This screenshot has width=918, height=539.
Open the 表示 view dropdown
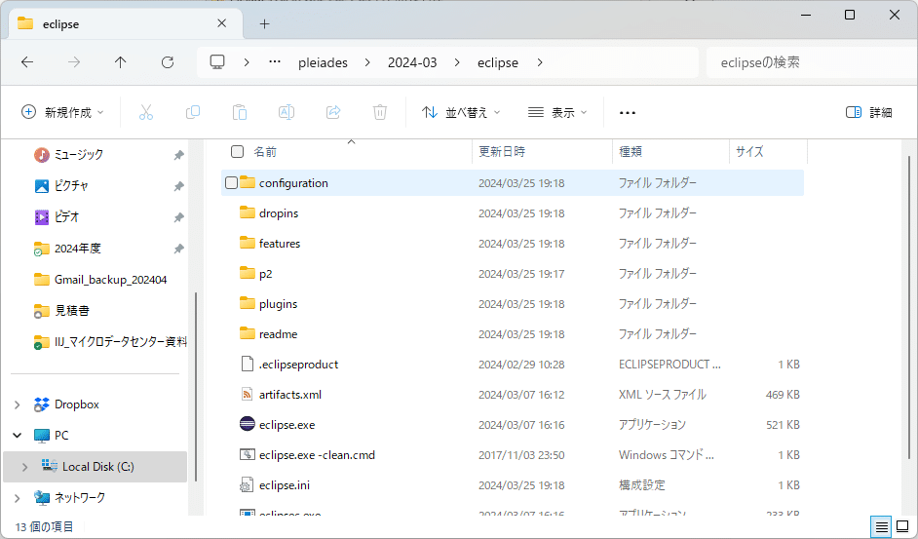click(x=557, y=112)
